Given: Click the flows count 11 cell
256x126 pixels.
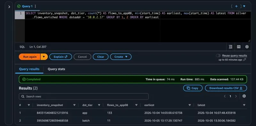Looking at the screenshot, I should coord(109,121).
